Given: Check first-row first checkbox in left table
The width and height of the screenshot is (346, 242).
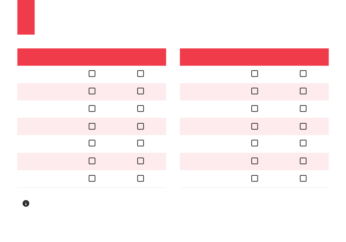Looking at the screenshot, I should point(92,74).
